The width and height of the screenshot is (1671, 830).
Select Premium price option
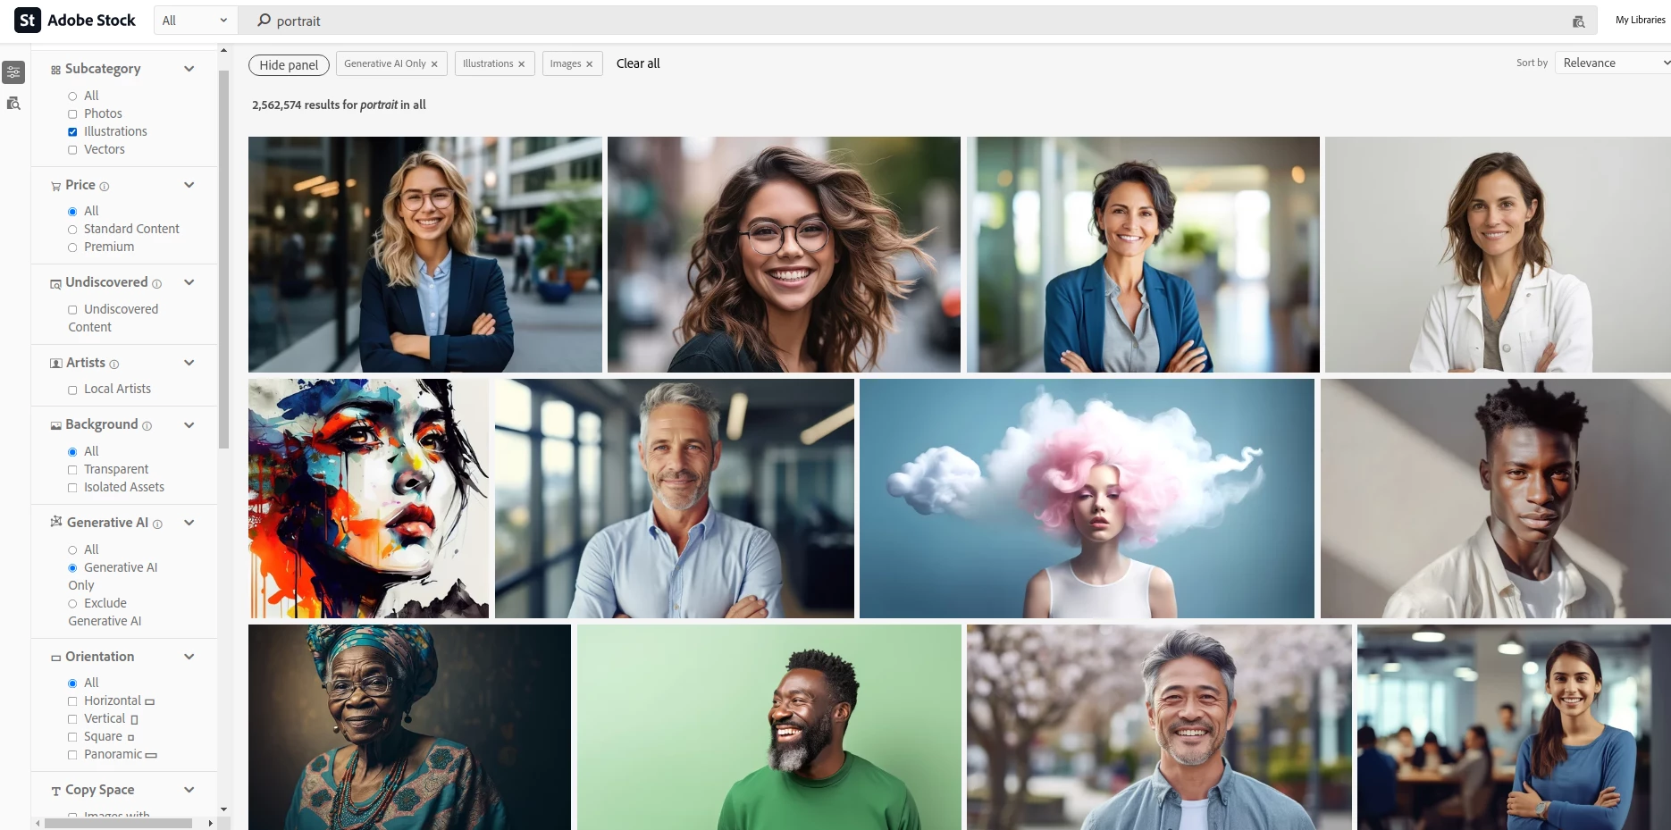(x=72, y=247)
